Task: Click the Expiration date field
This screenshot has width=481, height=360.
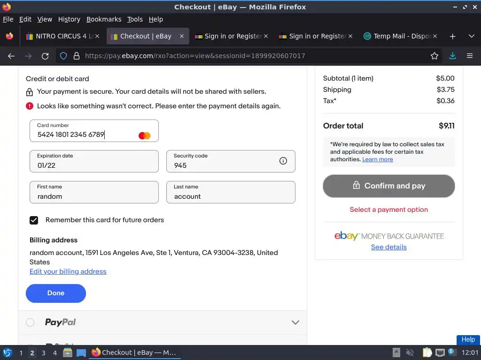Action: 94,161
